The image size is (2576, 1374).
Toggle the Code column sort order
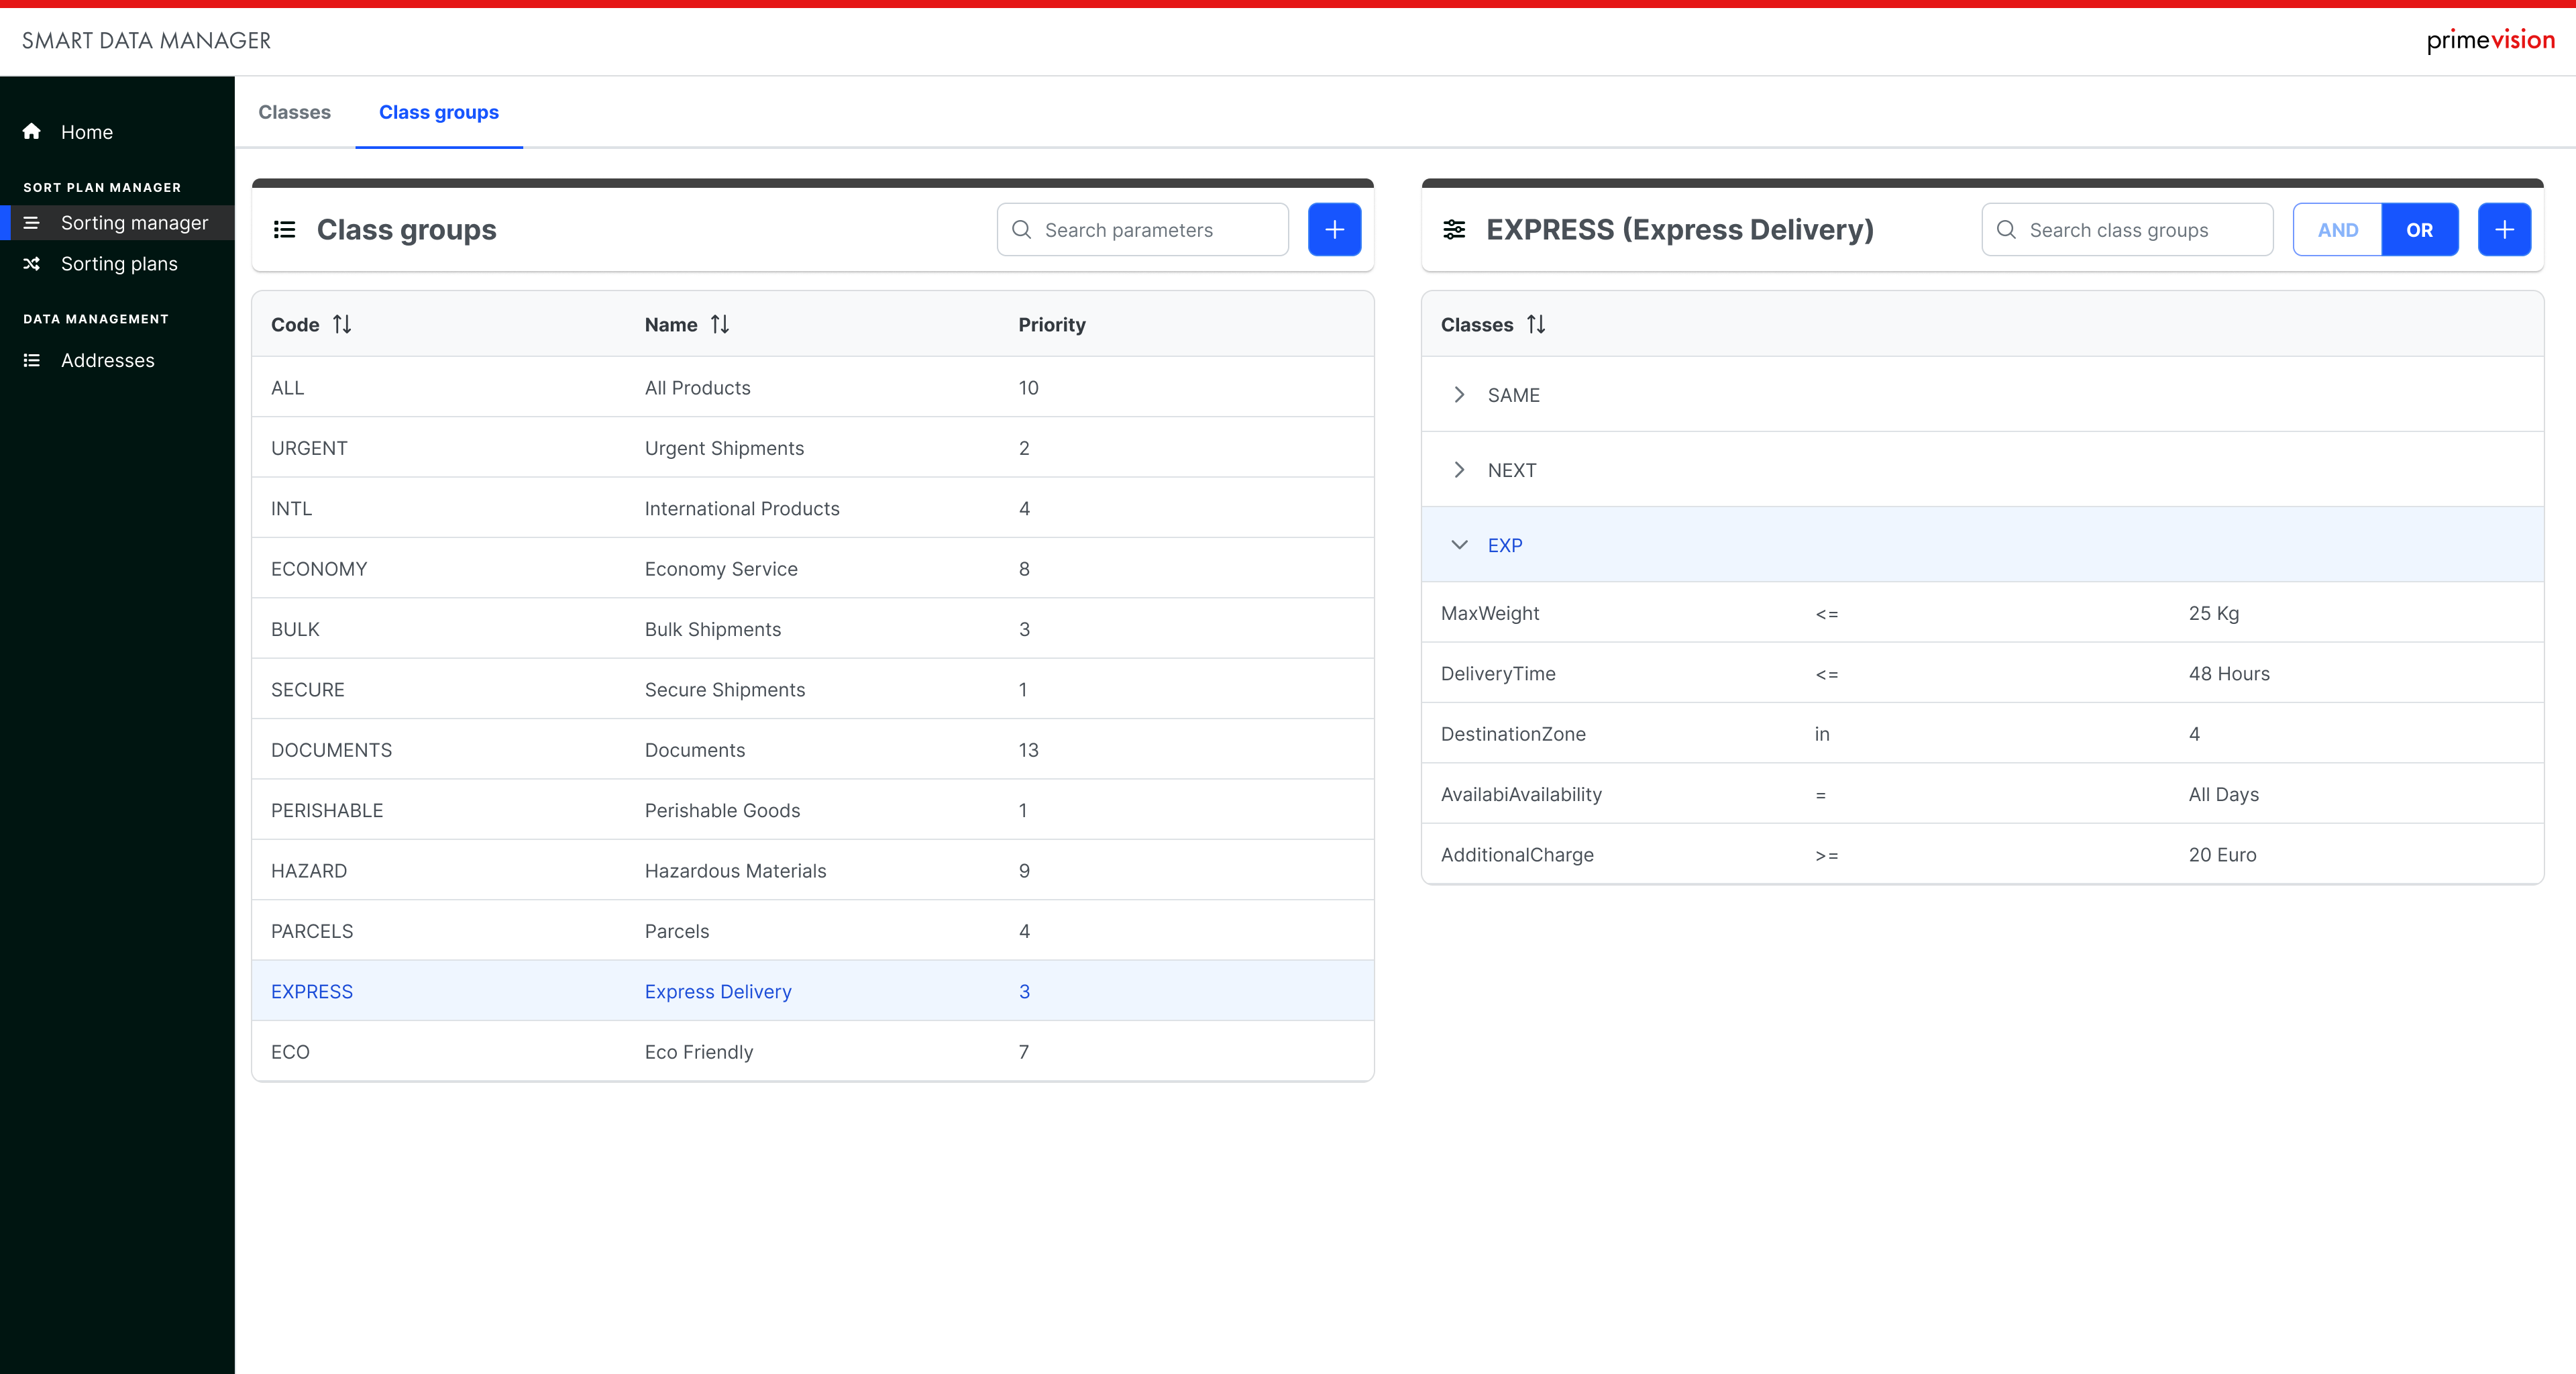[x=342, y=324]
